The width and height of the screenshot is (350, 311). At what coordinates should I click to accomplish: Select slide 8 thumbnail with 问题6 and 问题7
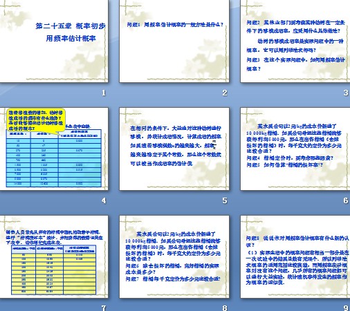pyautogui.click(x=174, y=256)
